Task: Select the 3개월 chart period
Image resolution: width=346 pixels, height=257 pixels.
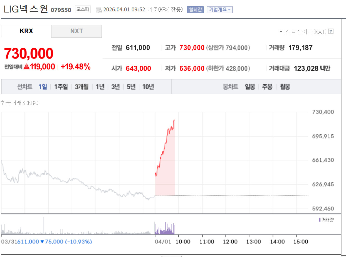Action: 81,87
